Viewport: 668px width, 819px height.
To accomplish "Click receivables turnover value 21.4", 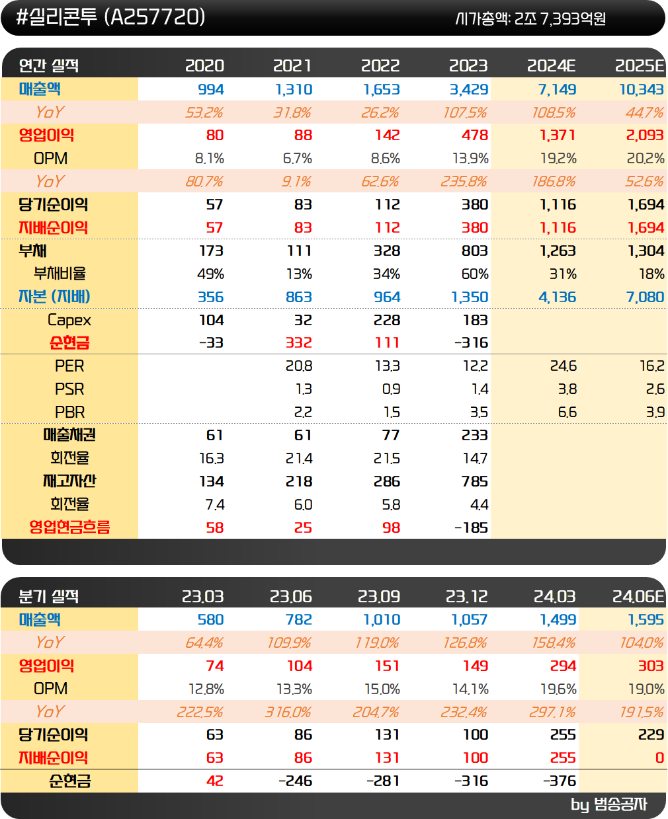I will point(299,458).
